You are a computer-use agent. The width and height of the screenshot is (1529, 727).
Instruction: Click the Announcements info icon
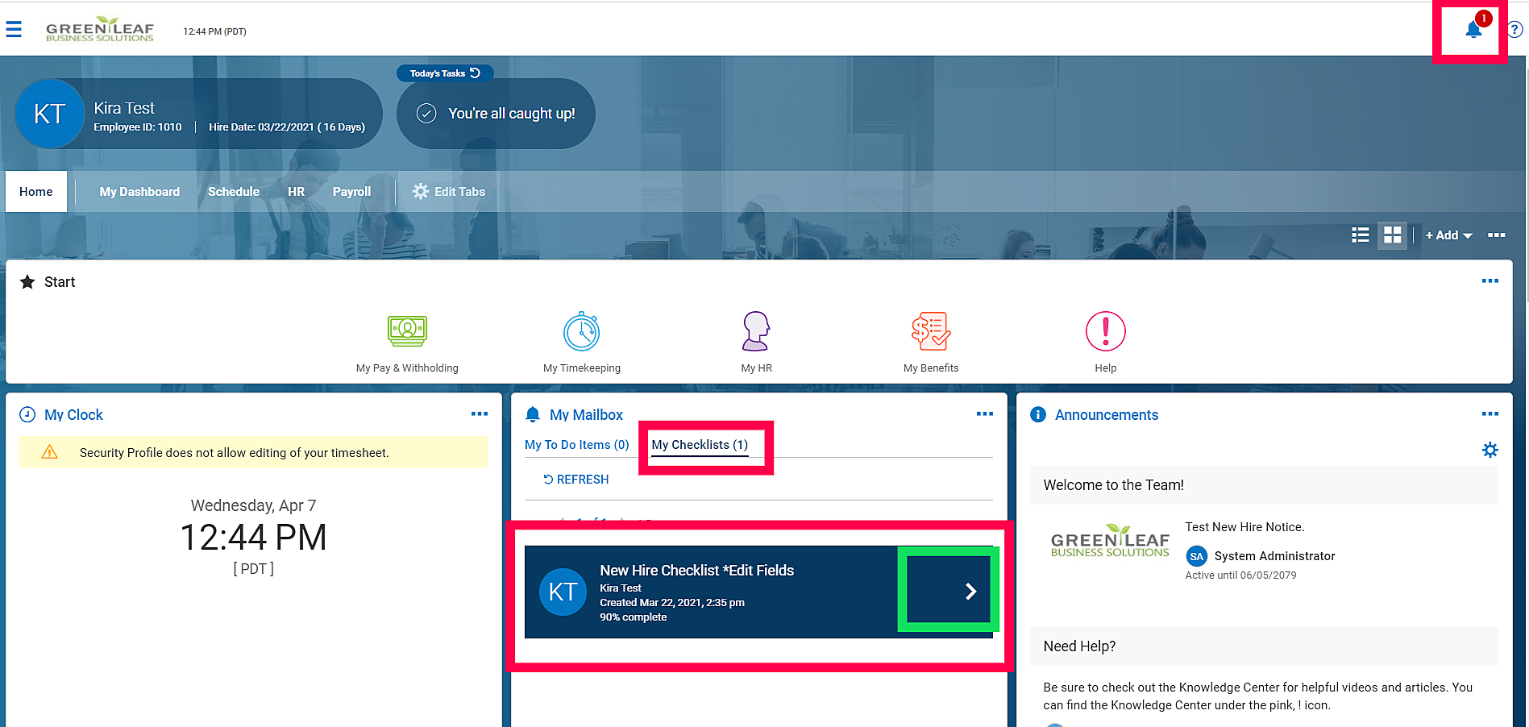point(1038,415)
